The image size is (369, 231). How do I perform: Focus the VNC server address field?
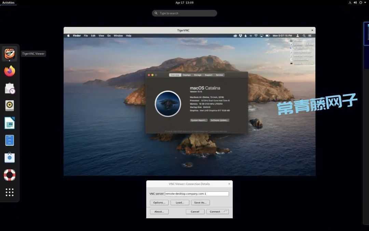[197, 194]
